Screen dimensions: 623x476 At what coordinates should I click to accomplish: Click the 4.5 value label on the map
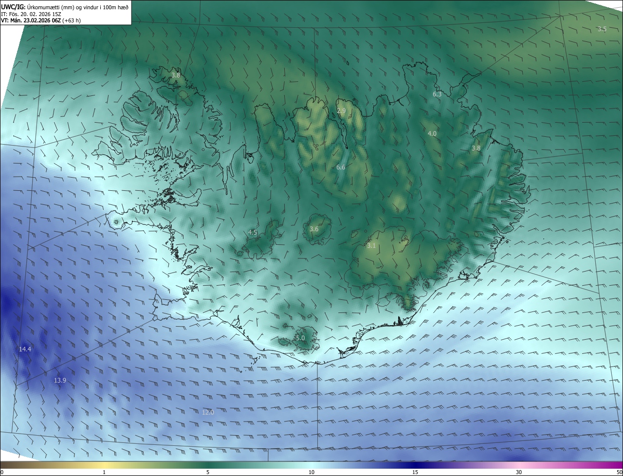253,233
